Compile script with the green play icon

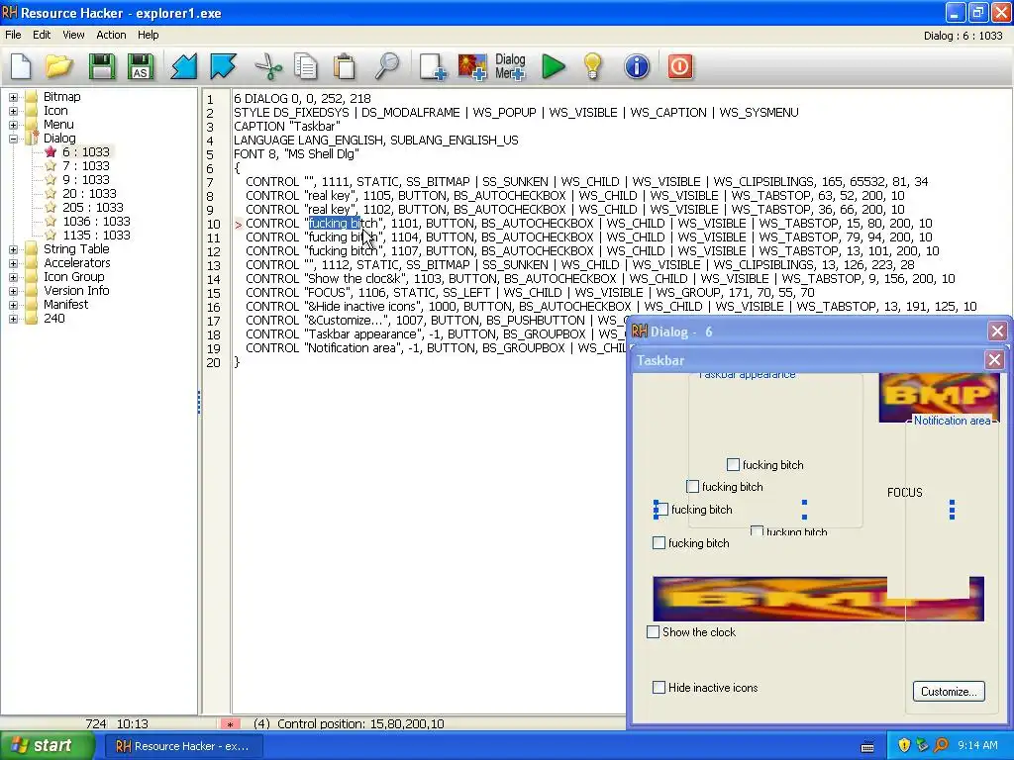pos(554,66)
